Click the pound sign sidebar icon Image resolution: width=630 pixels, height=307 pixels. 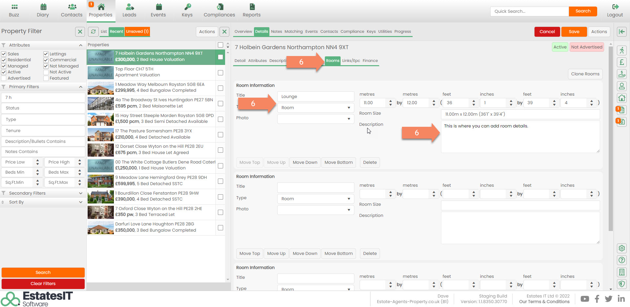click(621, 62)
